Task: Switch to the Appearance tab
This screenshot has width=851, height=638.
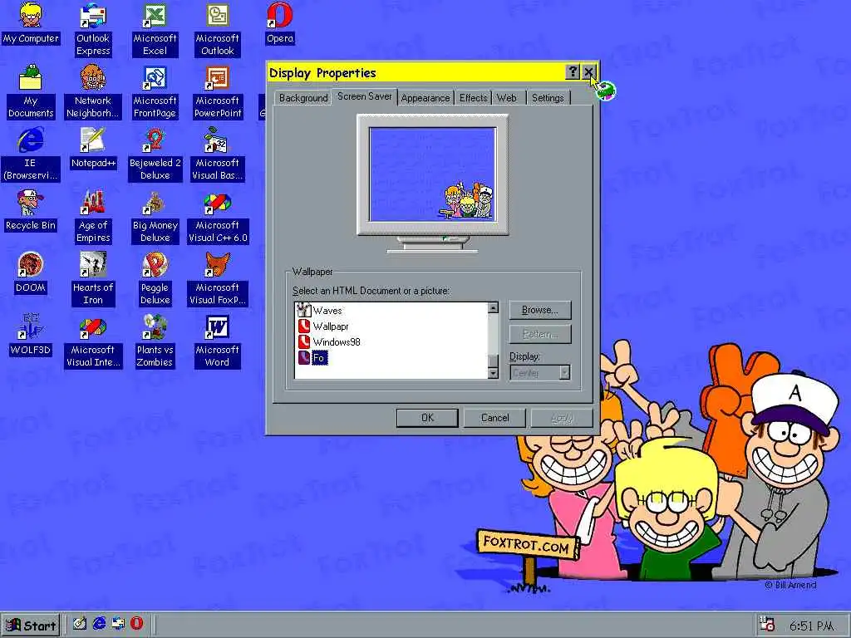Action: [x=425, y=98]
